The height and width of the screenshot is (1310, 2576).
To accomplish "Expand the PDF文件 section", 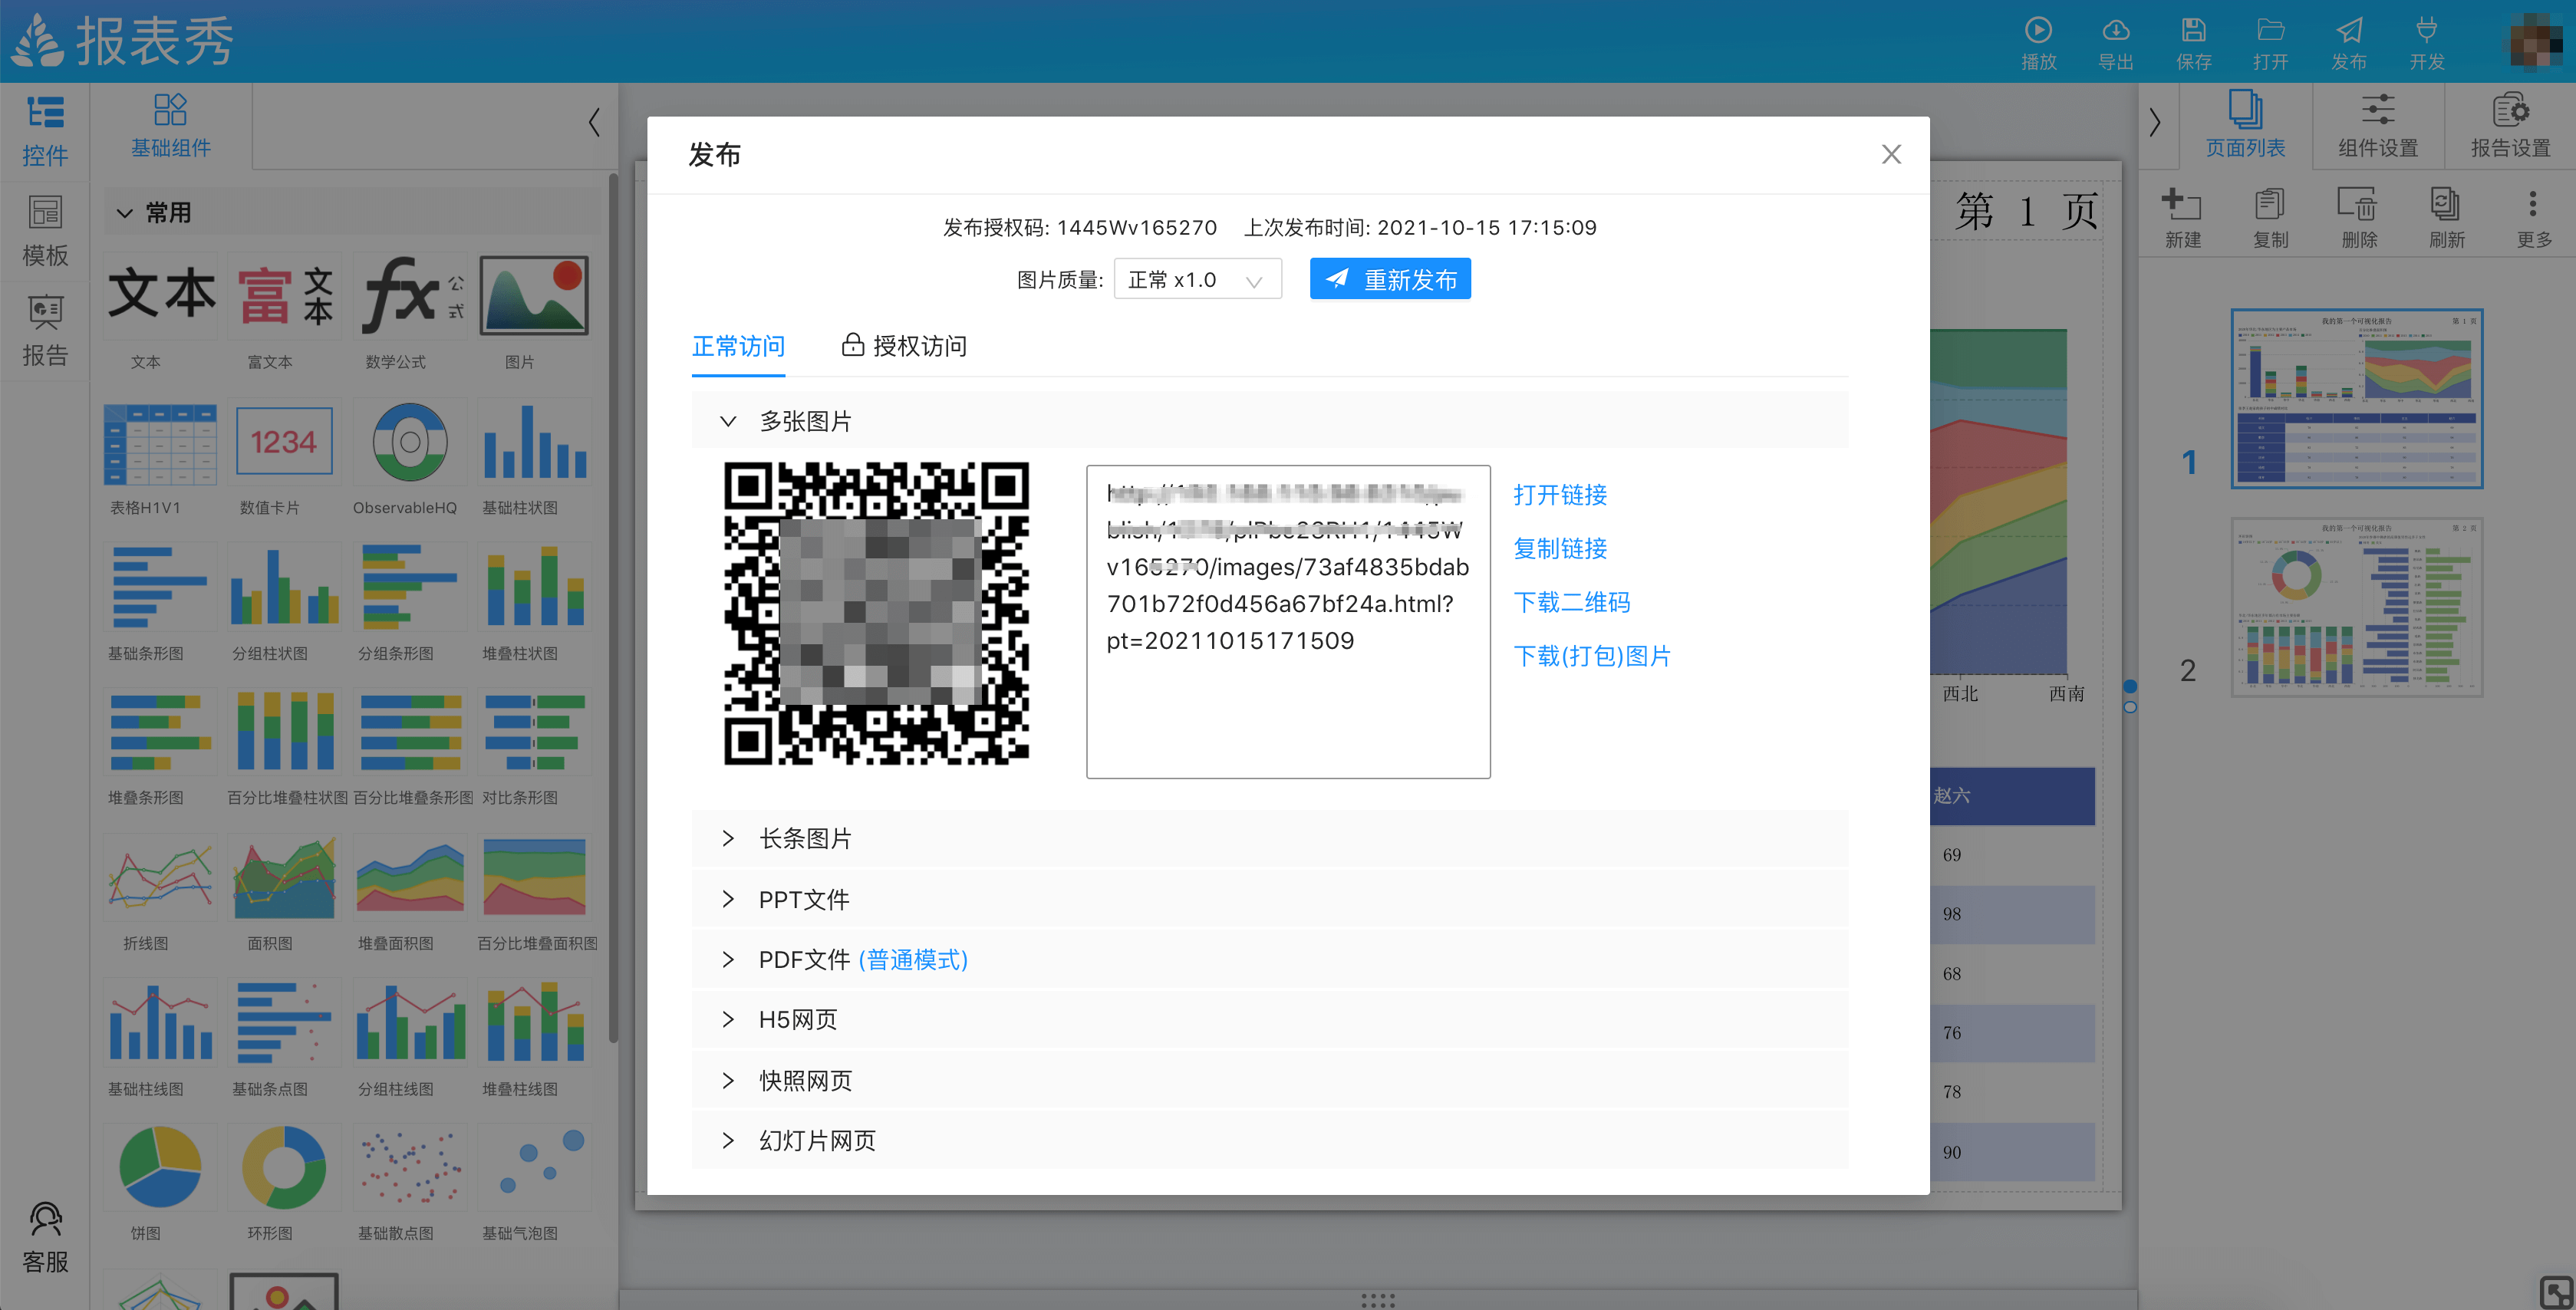I will point(727,960).
